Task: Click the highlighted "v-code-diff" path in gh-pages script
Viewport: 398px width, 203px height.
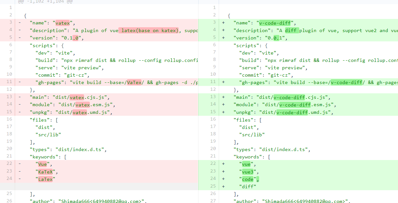Action: click(347, 82)
